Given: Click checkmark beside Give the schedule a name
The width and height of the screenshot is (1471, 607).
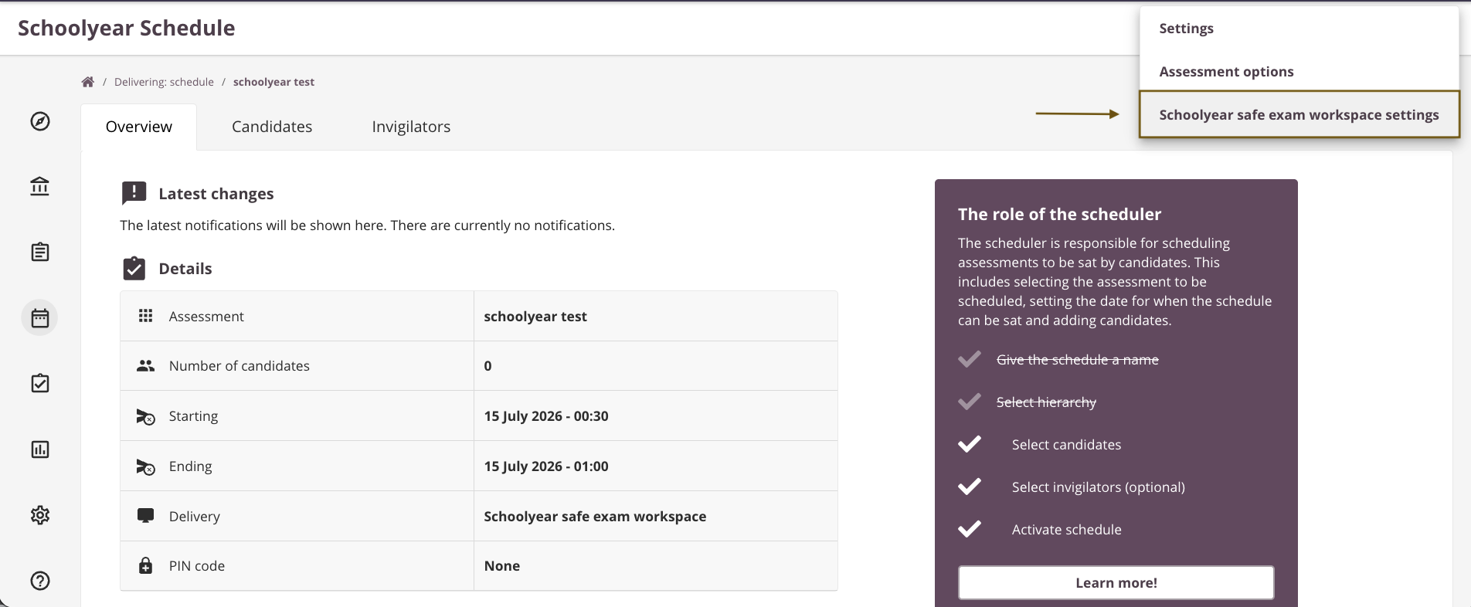Looking at the screenshot, I should [x=970, y=359].
